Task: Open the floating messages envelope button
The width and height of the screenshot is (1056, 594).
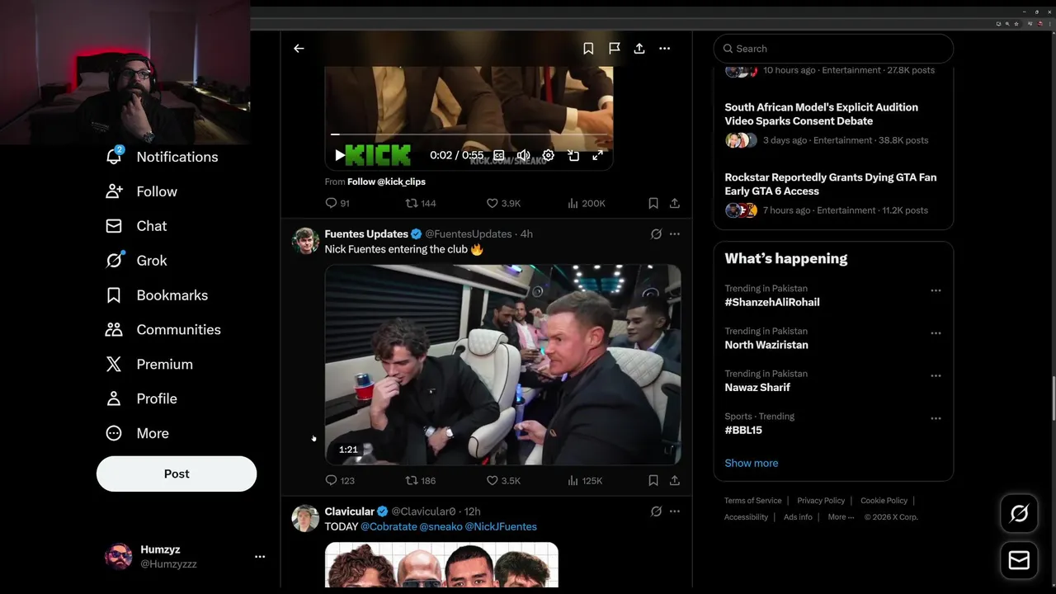Action: pyautogui.click(x=1019, y=561)
